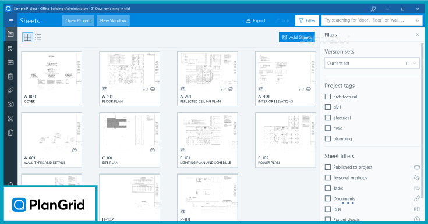
Task: Enable the plumbing project tag
Action: coord(328,138)
